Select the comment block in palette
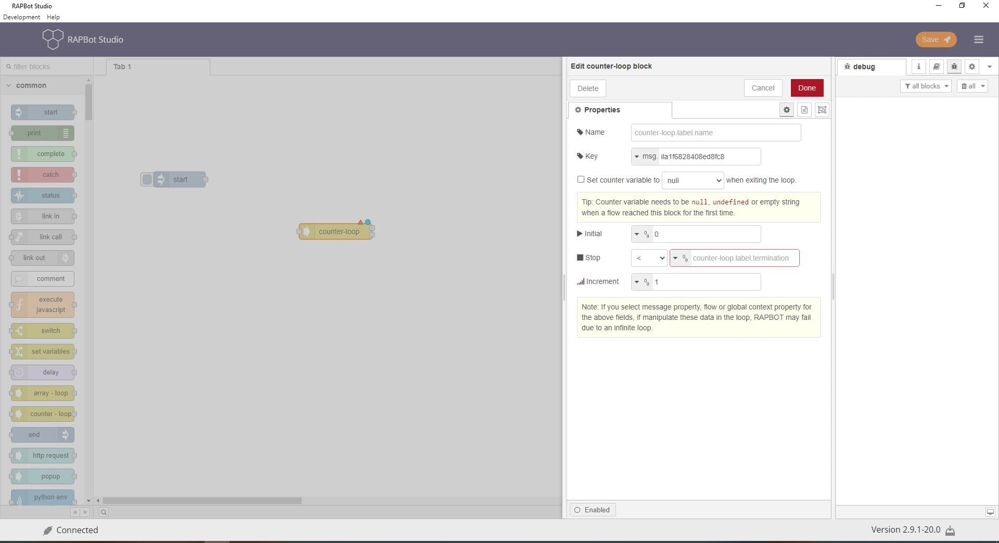 click(43, 279)
